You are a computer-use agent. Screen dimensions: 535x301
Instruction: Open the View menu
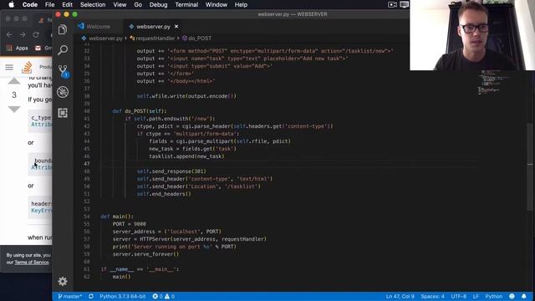click(120, 4)
